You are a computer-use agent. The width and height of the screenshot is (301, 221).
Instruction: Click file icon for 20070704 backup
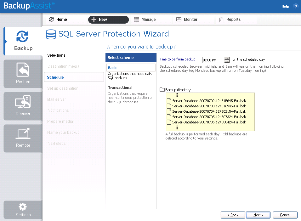[169, 111]
